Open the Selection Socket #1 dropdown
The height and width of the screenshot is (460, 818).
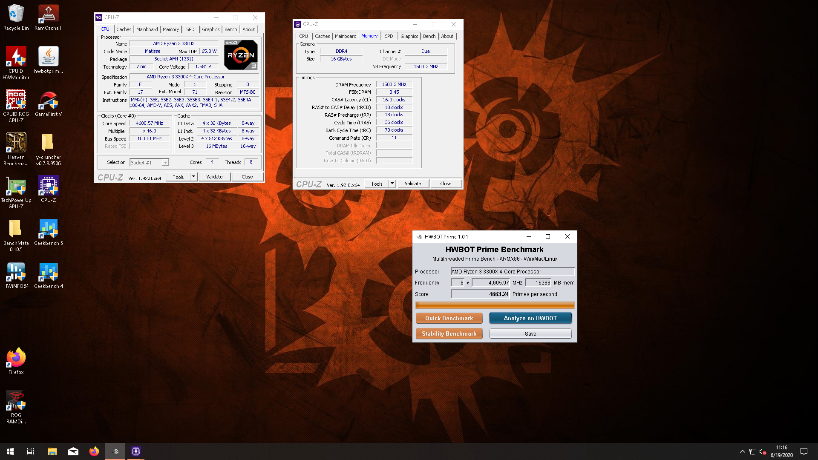(149, 163)
